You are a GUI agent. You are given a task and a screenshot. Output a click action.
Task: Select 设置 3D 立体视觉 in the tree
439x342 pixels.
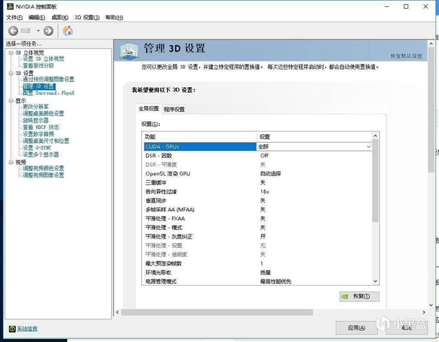(43, 59)
